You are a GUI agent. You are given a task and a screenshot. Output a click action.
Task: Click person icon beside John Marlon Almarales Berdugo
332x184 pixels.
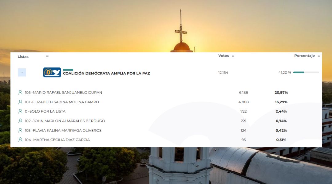pos(20,121)
